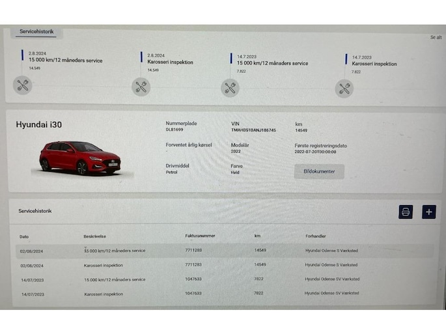Click the red Hyundai i30 car image
This screenshot has width=446, height=334.
(80, 157)
